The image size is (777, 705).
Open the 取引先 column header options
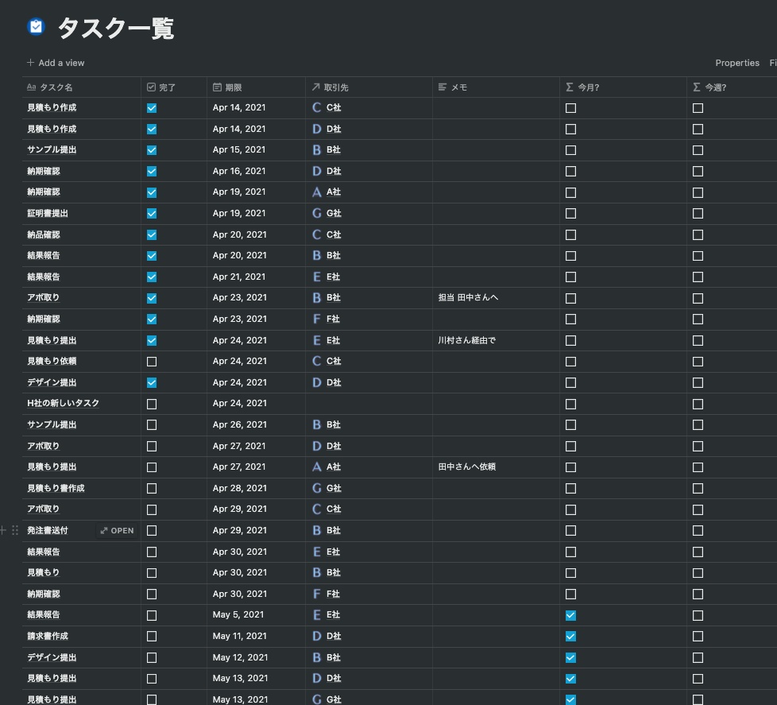coord(369,87)
